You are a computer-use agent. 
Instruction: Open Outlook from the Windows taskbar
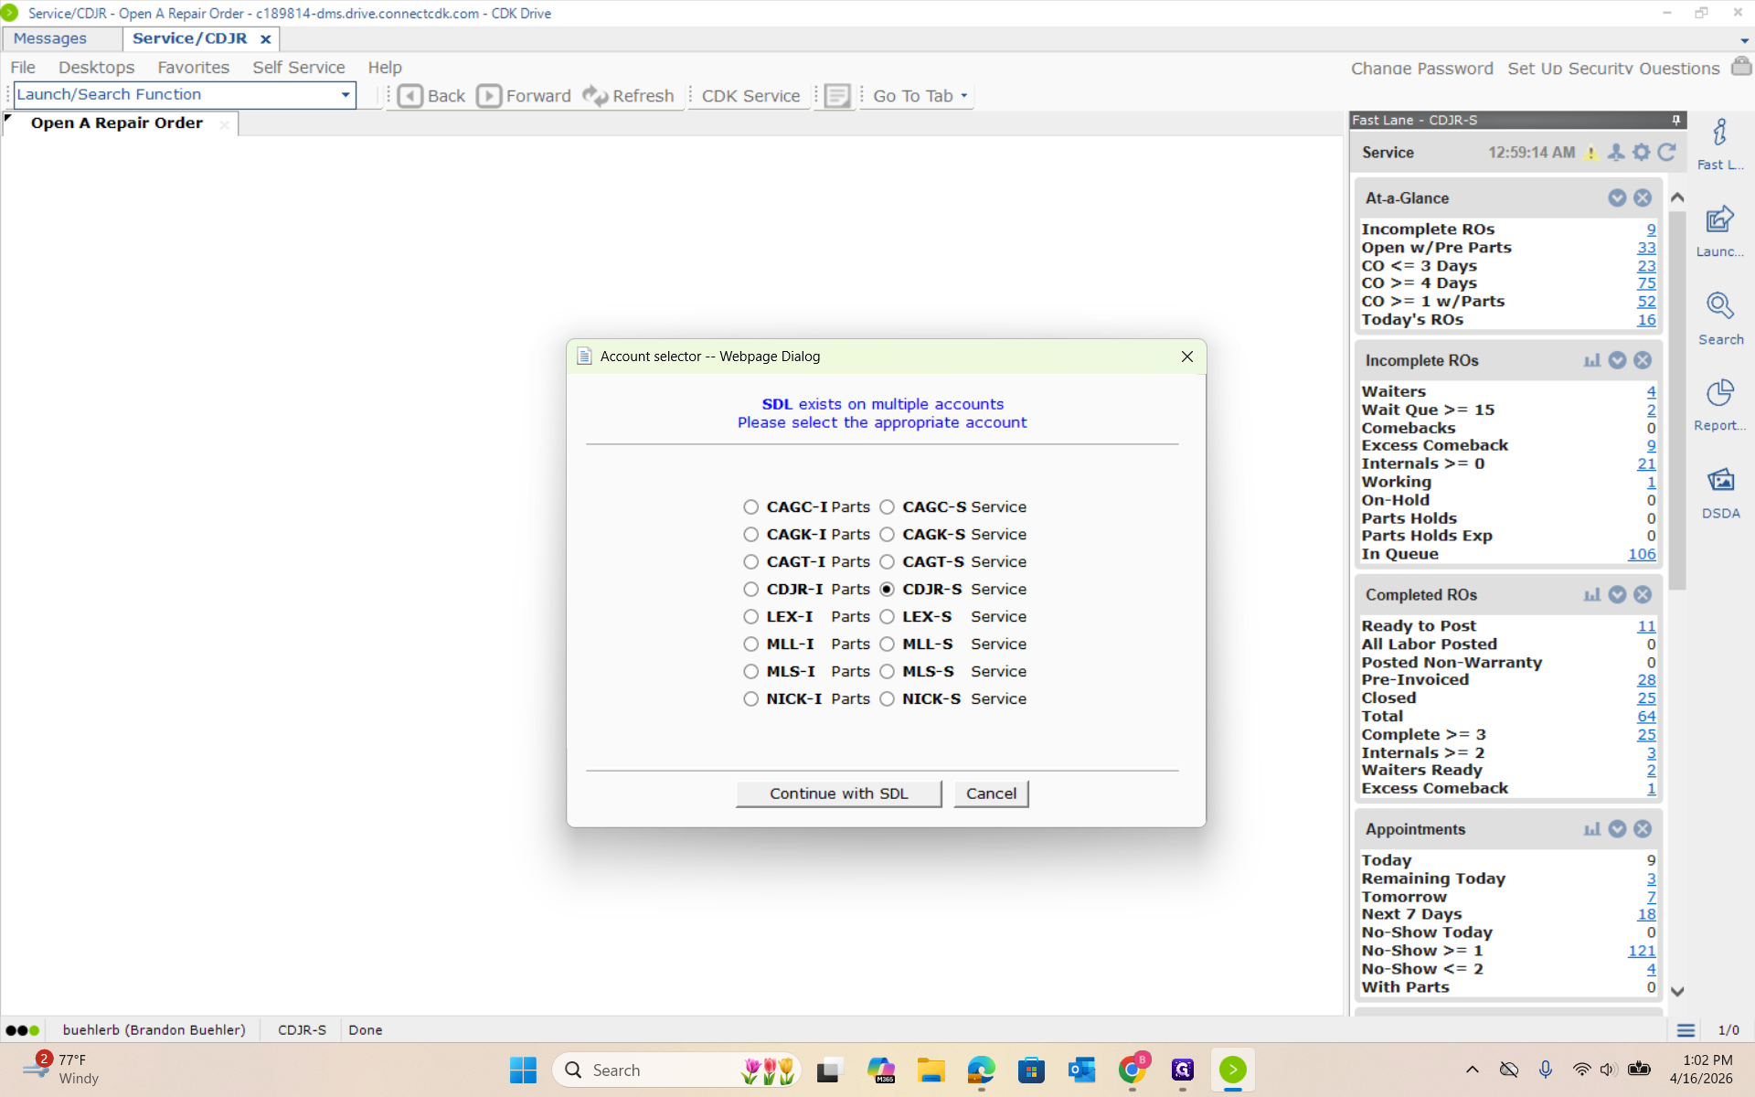(1082, 1070)
